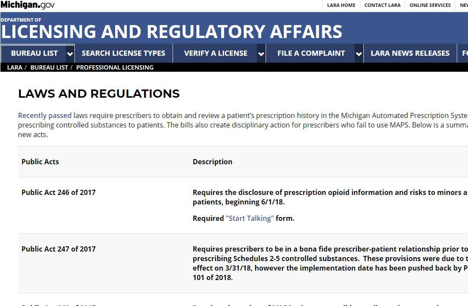Open File a Complaint menu item
The image size is (468, 306).
point(311,54)
